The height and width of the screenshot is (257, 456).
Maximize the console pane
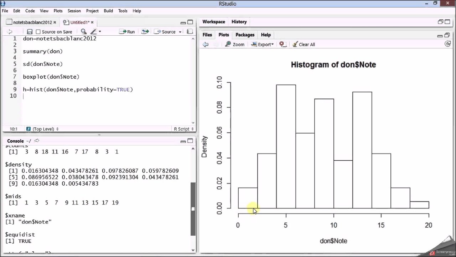(x=190, y=141)
